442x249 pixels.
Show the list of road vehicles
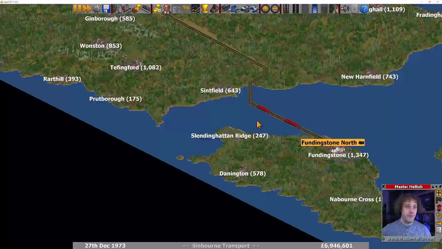pos(236,9)
